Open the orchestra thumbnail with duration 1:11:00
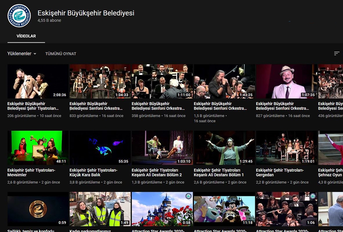343x232 pixels. [162, 81]
